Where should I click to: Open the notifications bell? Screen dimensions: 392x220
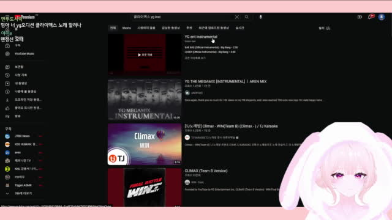(370, 17)
